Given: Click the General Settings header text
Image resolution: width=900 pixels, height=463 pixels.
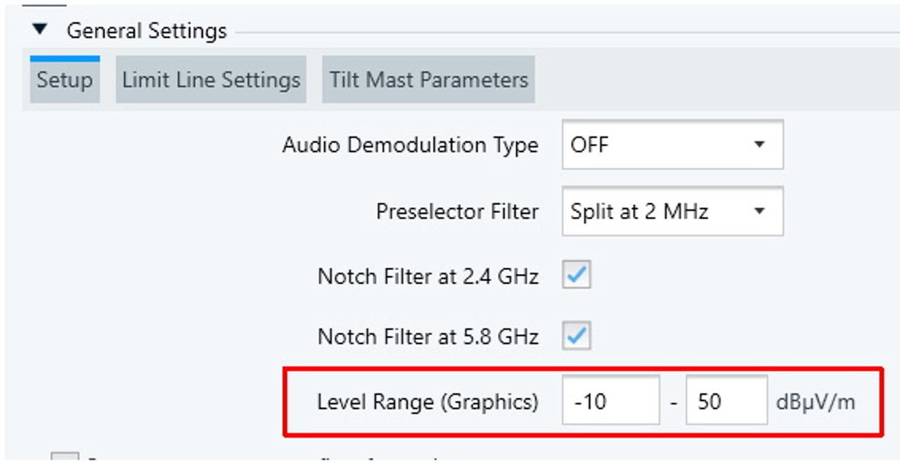Looking at the screenshot, I should [x=146, y=31].
